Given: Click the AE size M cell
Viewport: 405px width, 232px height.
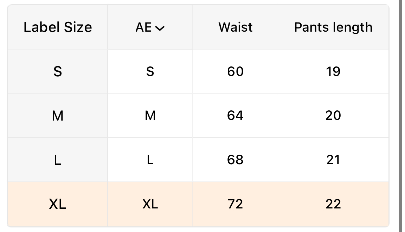Looking at the screenshot, I should [x=150, y=116].
